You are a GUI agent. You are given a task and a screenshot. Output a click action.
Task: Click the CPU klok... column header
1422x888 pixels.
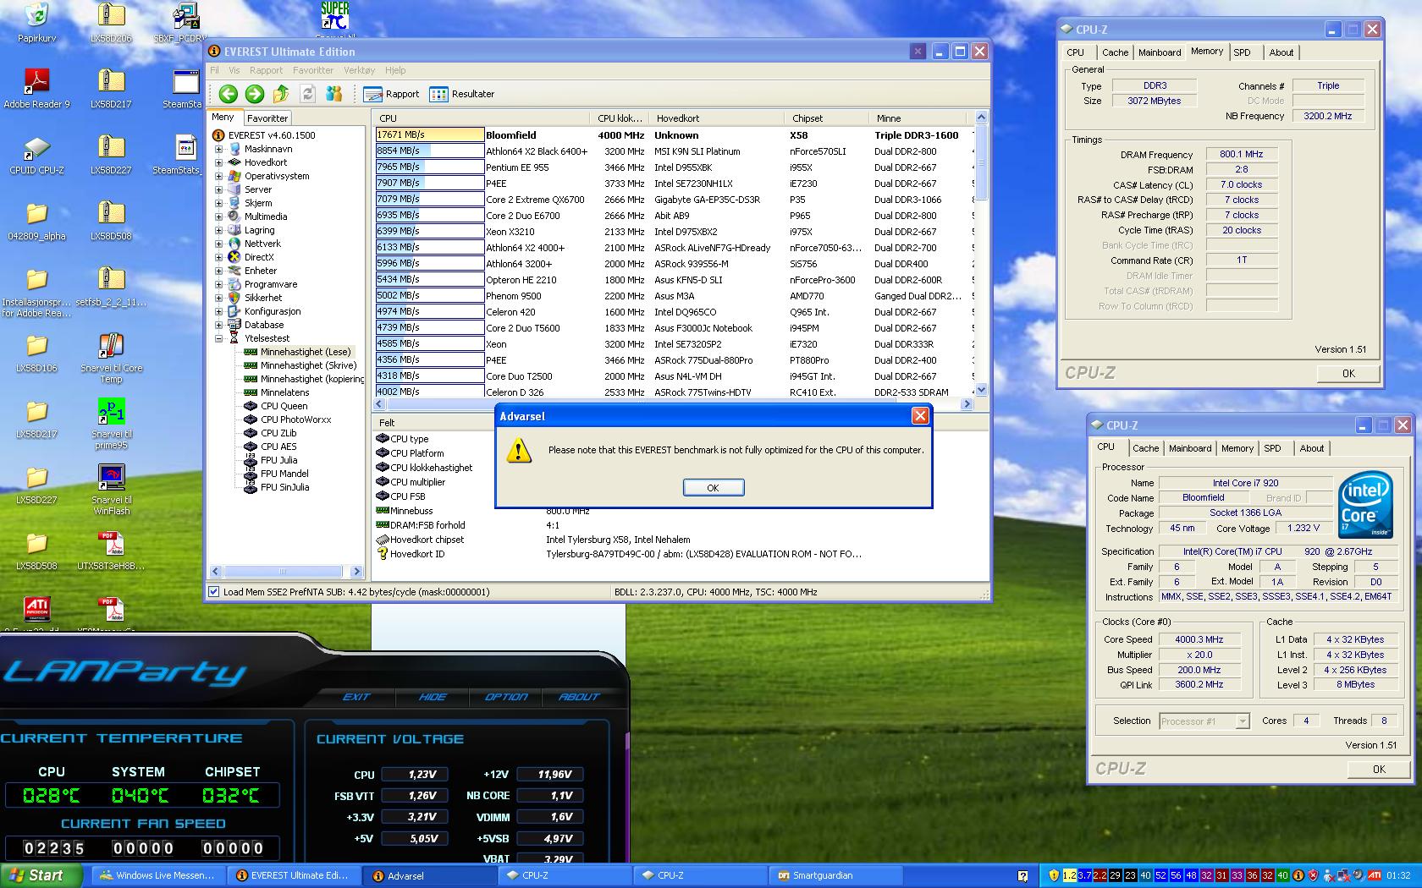click(619, 118)
